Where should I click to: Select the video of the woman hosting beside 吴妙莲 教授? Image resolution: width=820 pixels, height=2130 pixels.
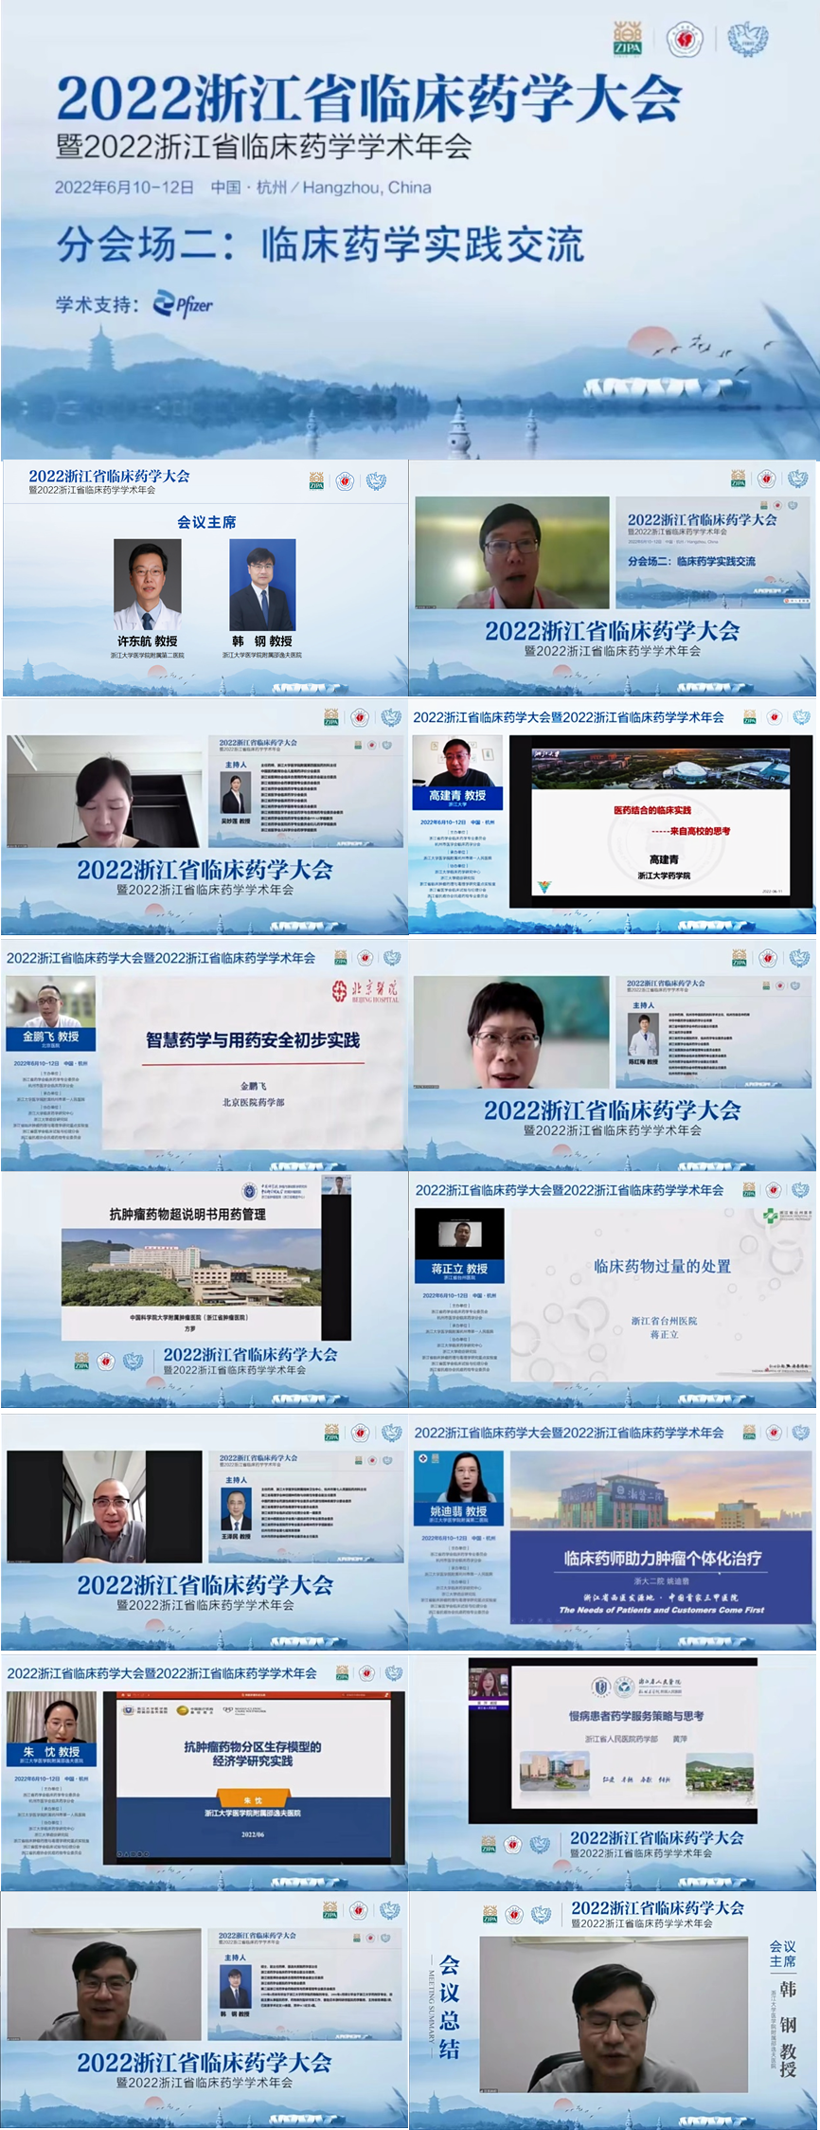click(104, 791)
